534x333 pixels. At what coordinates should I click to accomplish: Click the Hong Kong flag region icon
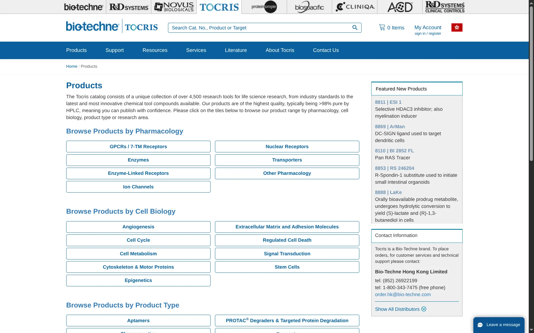[457, 27]
